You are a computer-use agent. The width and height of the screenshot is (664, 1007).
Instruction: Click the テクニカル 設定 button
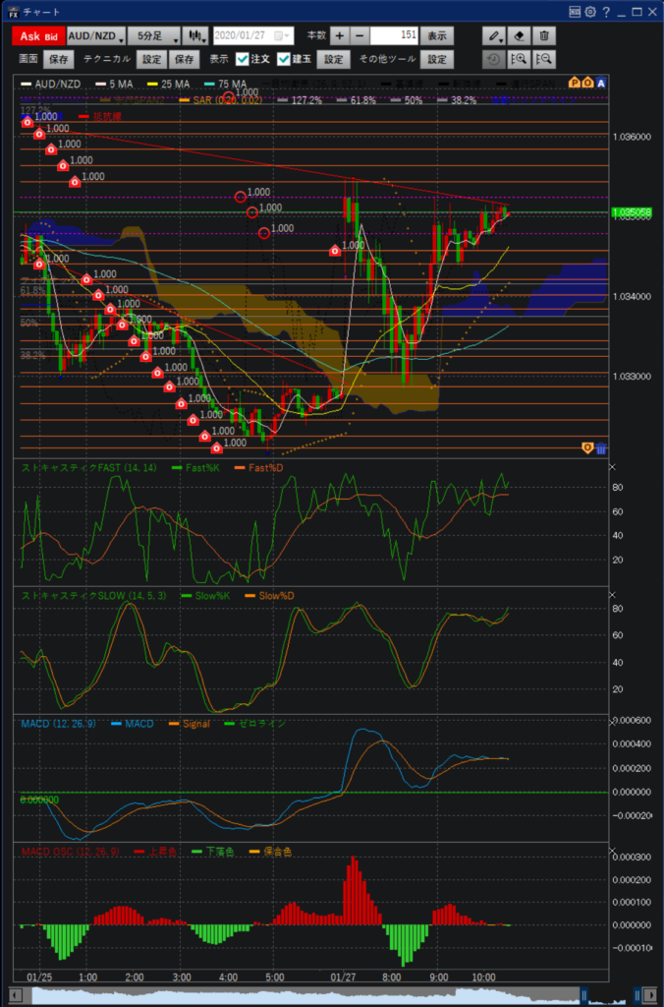151,59
